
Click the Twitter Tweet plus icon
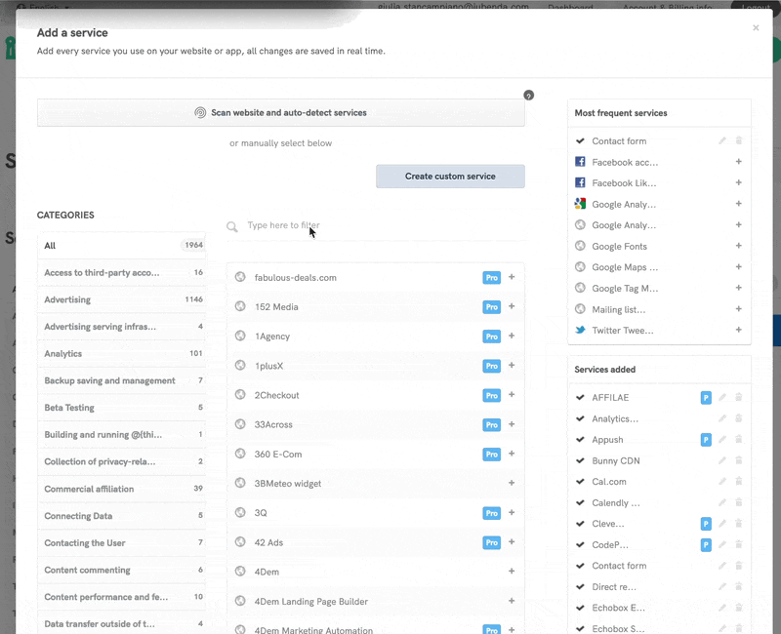click(738, 331)
